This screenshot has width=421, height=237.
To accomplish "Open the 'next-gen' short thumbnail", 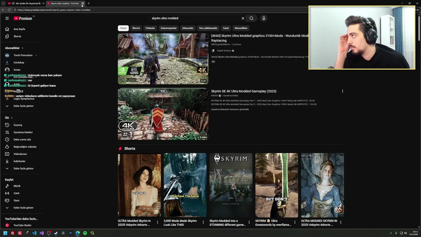I will pyautogui.click(x=139, y=185).
